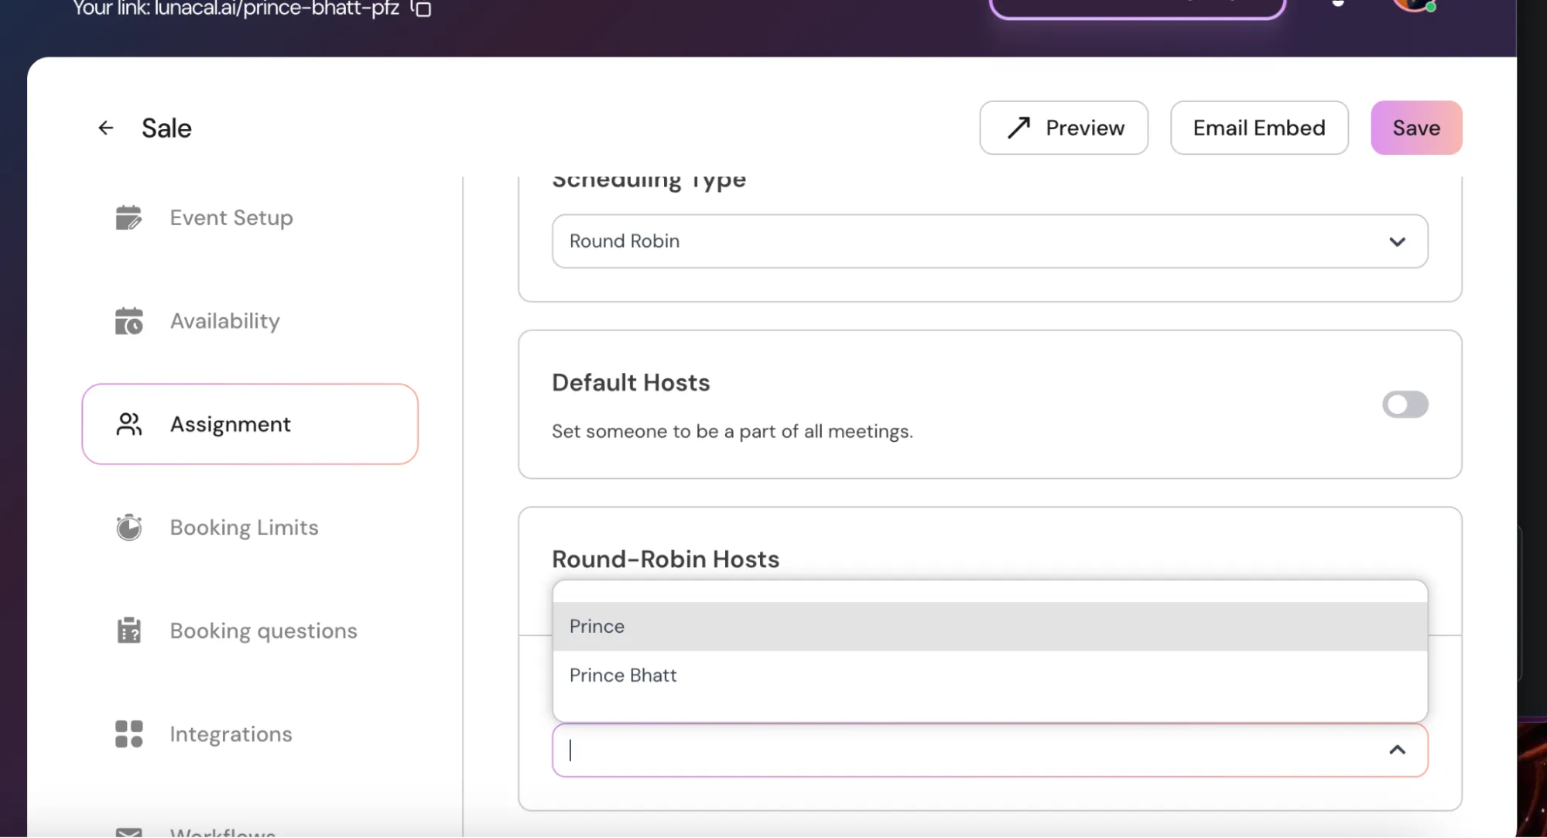Click the Save button
This screenshot has height=838, width=1547.
click(1415, 128)
